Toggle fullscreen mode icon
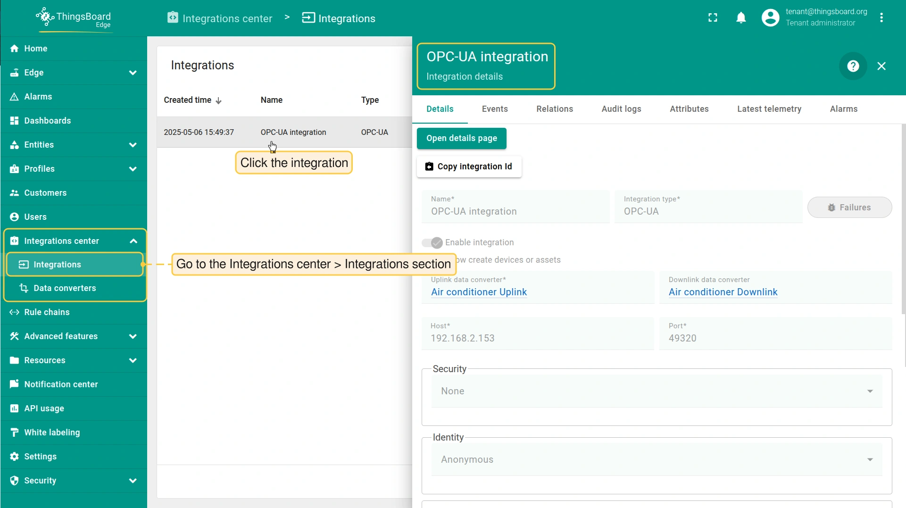The width and height of the screenshot is (906, 508). pyautogui.click(x=713, y=18)
